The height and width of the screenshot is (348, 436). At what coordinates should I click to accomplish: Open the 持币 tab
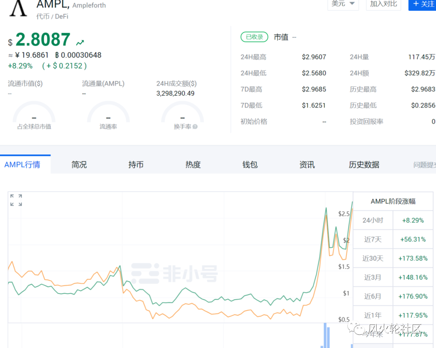pyautogui.click(x=136, y=164)
